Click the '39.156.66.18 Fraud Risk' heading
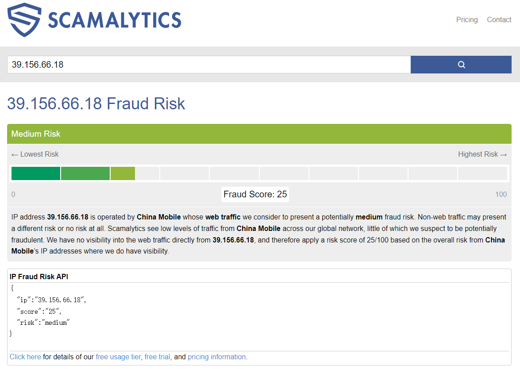Image resolution: width=520 pixels, height=369 pixels. coord(96,104)
